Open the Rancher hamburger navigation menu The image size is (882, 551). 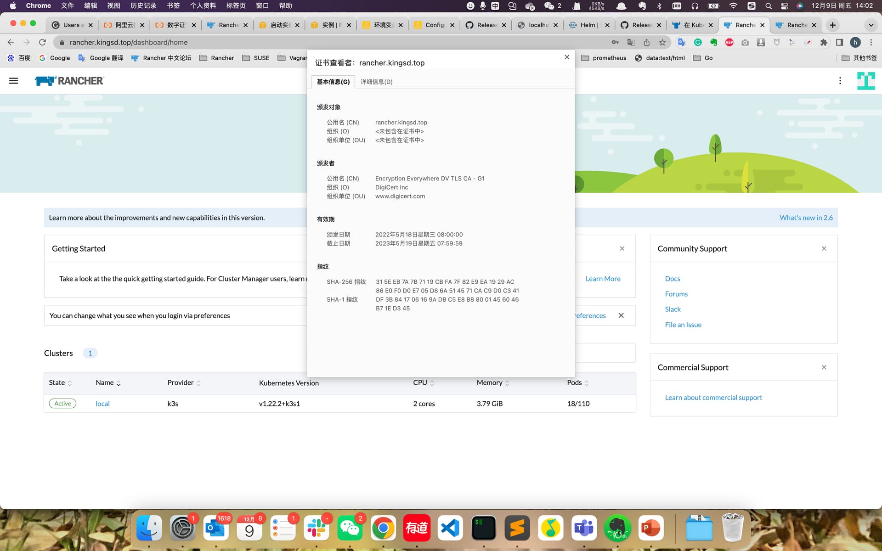pyautogui.click(x=14, y=81)
